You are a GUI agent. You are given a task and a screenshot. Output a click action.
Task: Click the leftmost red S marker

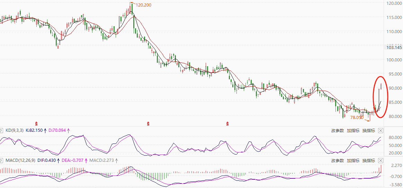tap(36, 123)
